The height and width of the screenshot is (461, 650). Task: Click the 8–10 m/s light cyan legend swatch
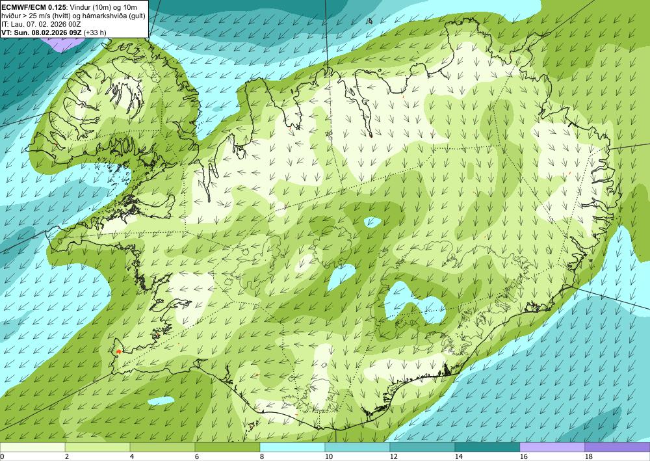[x=292, y=447]
